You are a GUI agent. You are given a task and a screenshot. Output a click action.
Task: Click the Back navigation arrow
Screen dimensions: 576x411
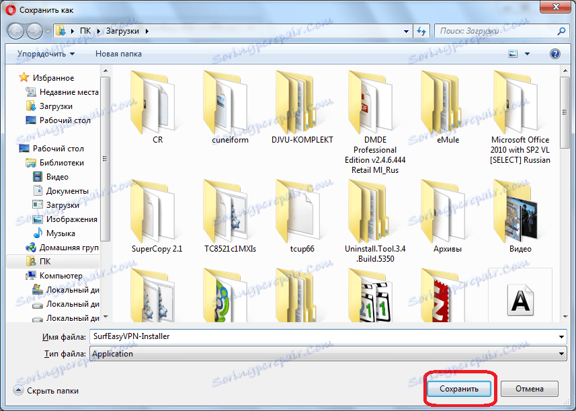click(x=15, y=31)
